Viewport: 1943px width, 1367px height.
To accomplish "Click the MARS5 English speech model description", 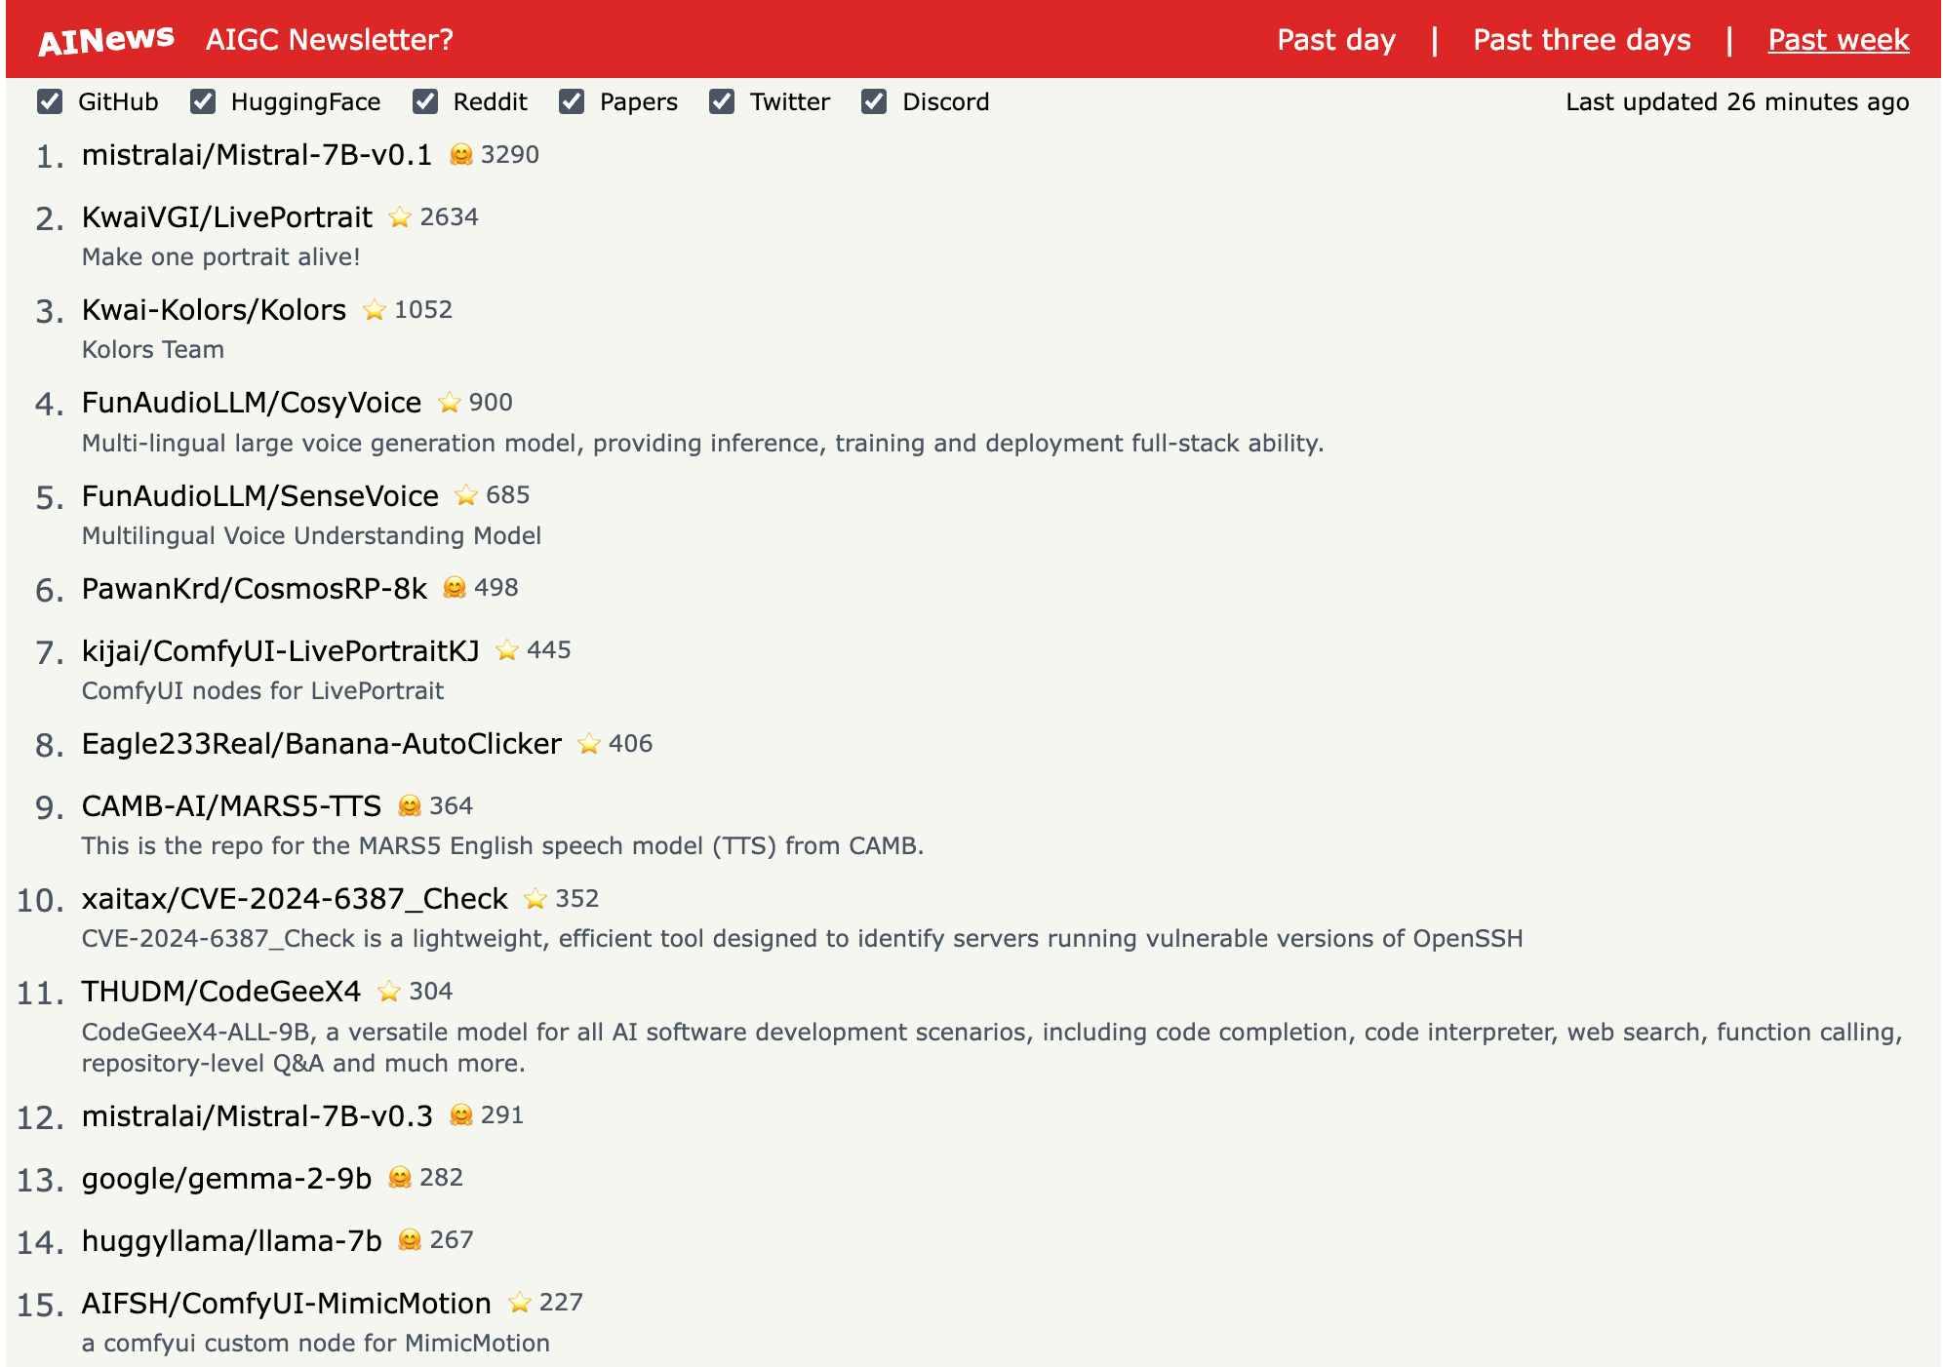I will click(x=502, y=846).
